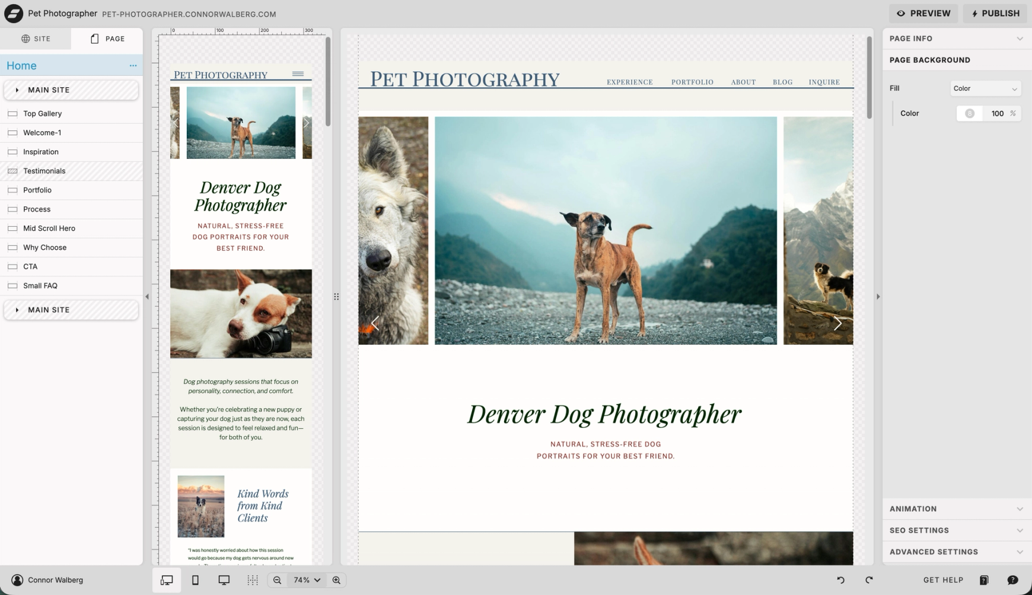The width and height of the screenshot is (1032, 595).
Task: Select the Small FAQ canvas row
Action: click(71, 285)
